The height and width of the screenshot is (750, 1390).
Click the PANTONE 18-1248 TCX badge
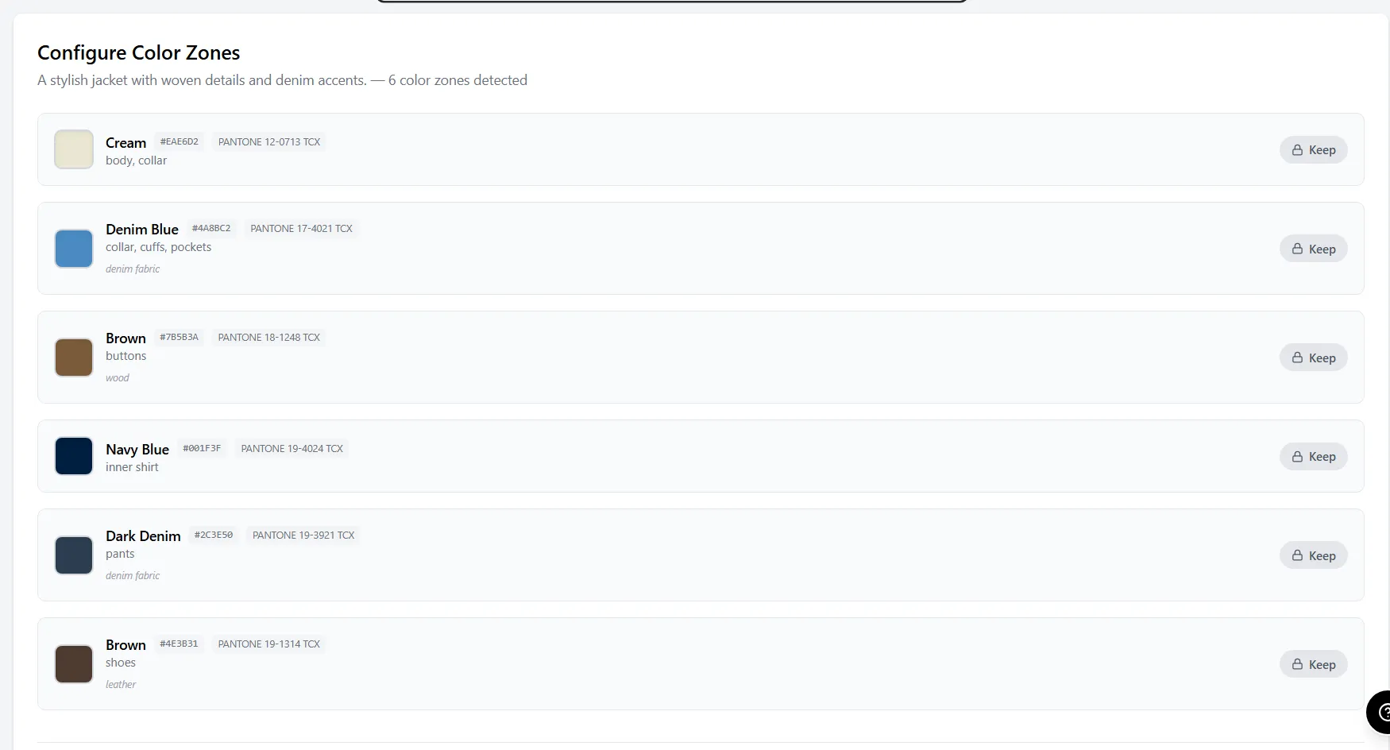(268, 338)
